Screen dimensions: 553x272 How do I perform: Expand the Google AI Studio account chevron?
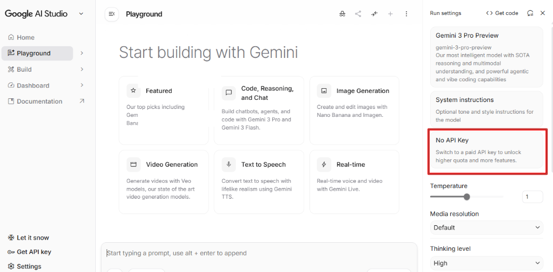pyautogui.click(x=81, y=14)
